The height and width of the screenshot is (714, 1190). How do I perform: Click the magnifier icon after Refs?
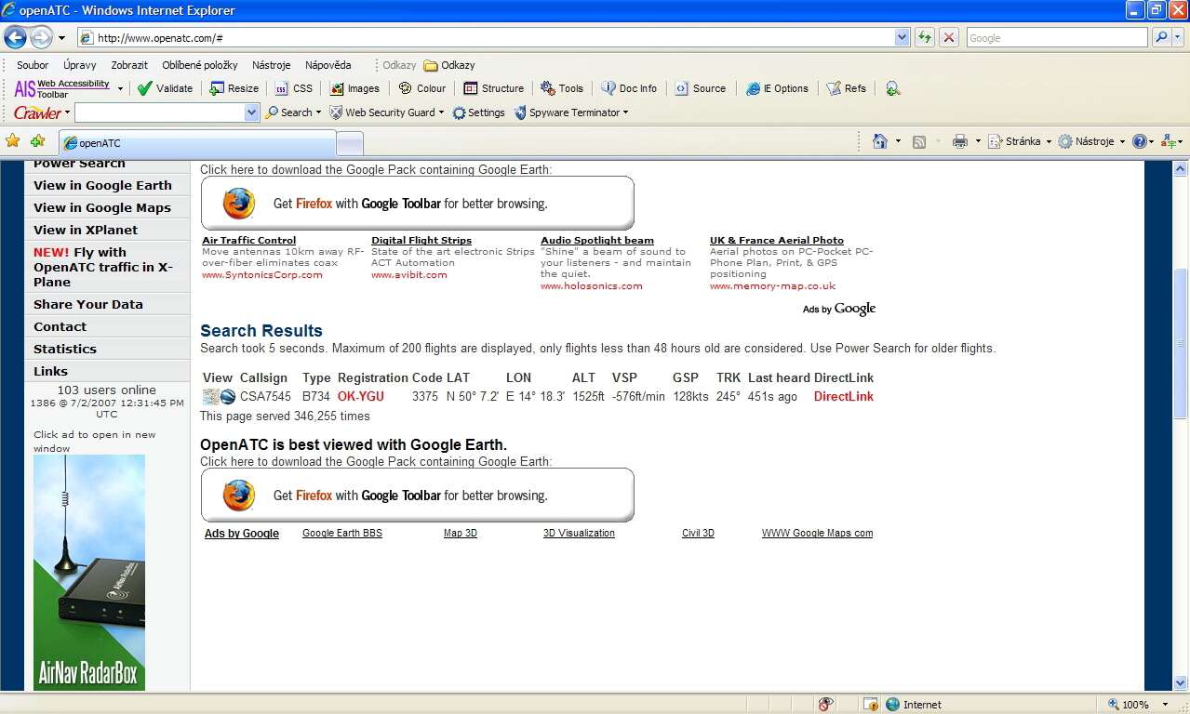[893, 88]
